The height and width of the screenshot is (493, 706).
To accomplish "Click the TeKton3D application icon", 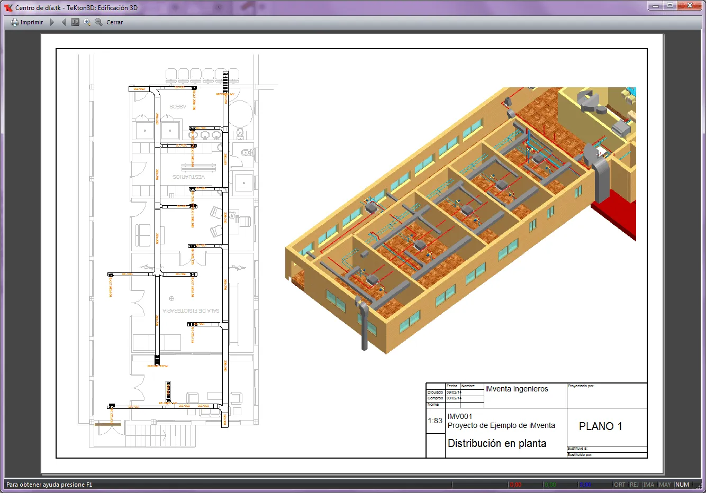I will (8, 8).
